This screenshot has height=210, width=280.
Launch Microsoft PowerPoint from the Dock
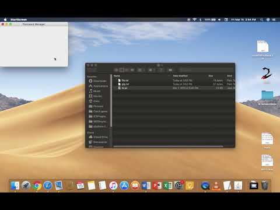(157, 185)
